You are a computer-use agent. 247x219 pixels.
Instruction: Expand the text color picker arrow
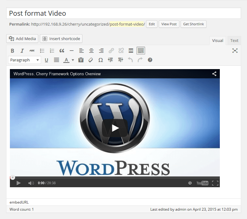click(73, 60)
